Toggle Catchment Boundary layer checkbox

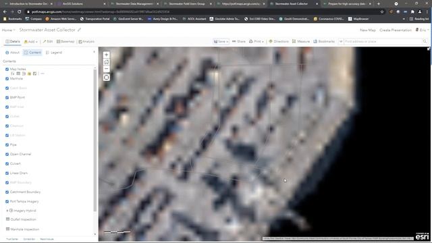7,192
